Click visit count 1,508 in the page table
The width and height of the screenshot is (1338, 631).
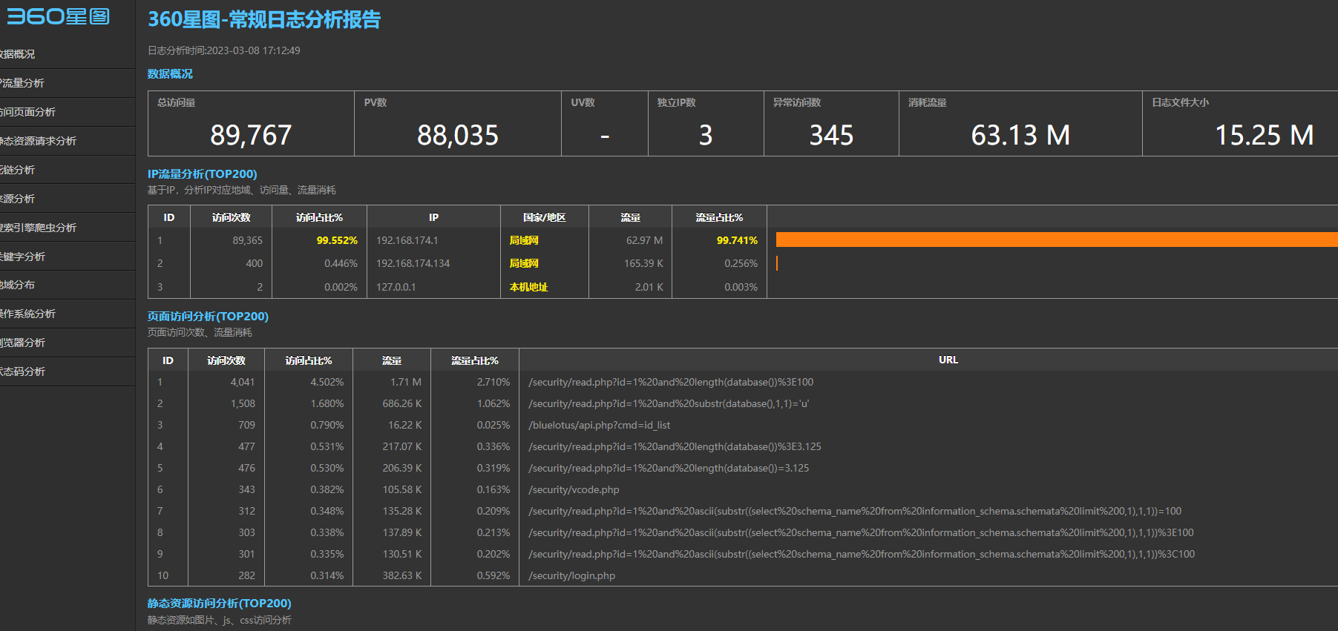243,403
